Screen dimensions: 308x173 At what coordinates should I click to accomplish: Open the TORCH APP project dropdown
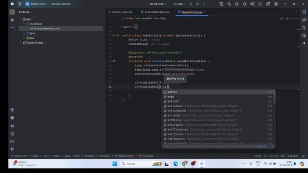[x=37, y=4]
